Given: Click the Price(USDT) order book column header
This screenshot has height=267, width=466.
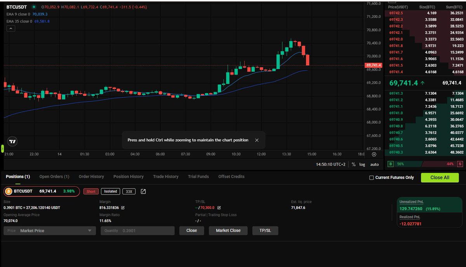Looking at the screenshot, I should [398, 7].
